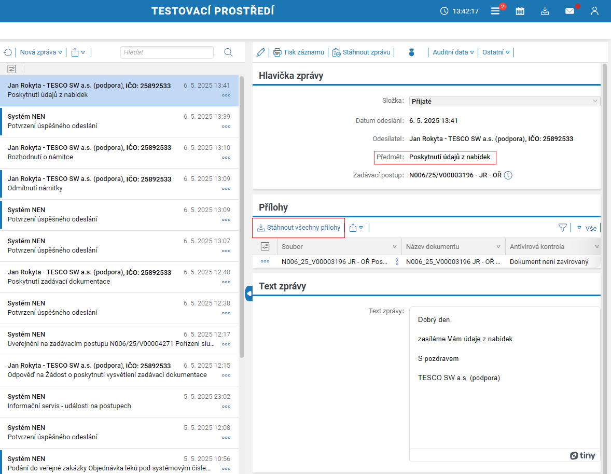Click the download tray icon in header
Image resolution: width=611 pixels, height=474 pixels.
[545, 11]
